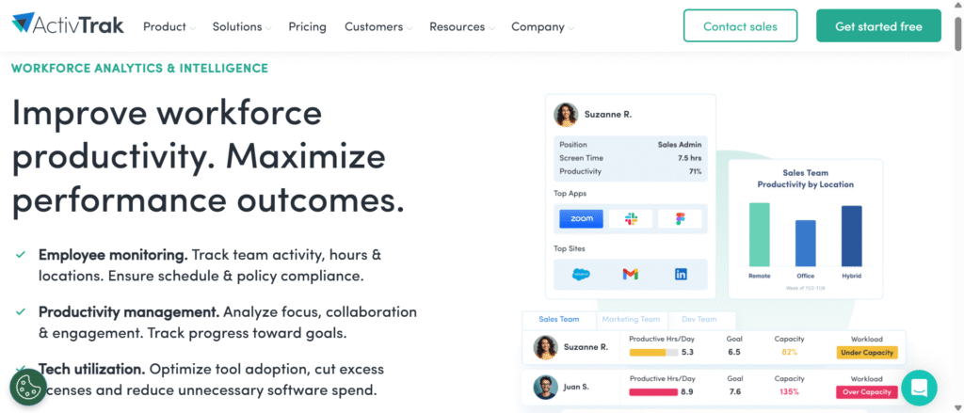Screen dimensions: 964x413
Task: Click the LinkedIn site icon
Action: [681, 274]
